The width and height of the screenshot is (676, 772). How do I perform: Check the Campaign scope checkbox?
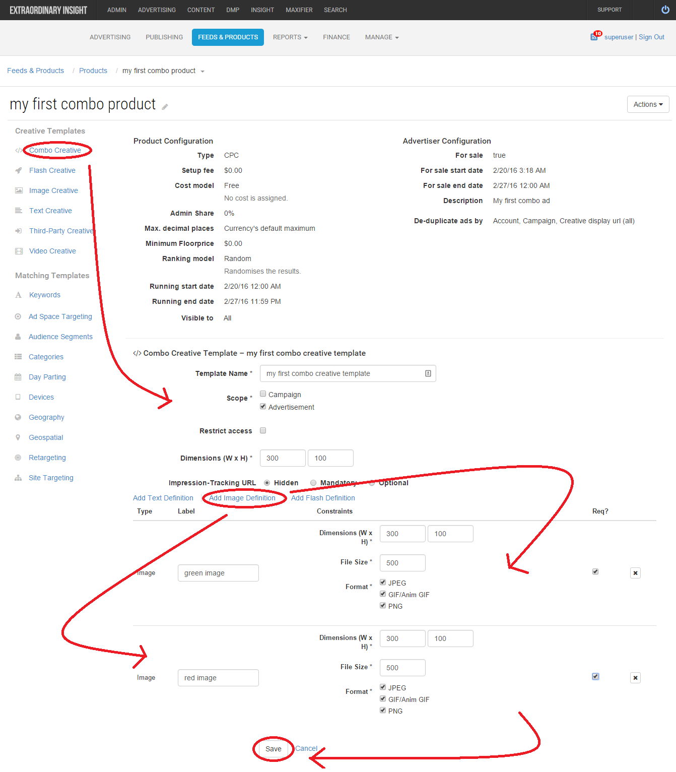coord(263,394)
